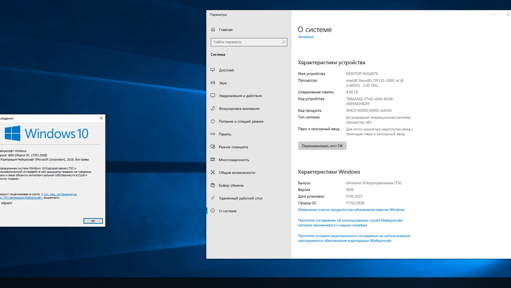Viewport: 511px width, 288px height.
Task: Click the Общие возможности icon
Action: coord(213,172)
